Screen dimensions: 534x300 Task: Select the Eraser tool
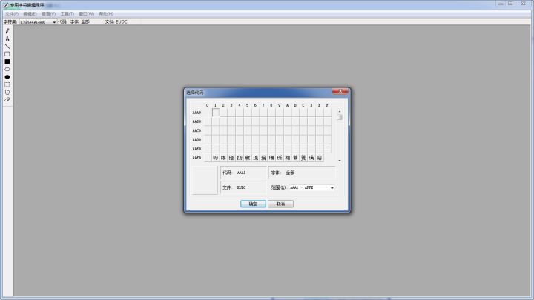(7, 99)
